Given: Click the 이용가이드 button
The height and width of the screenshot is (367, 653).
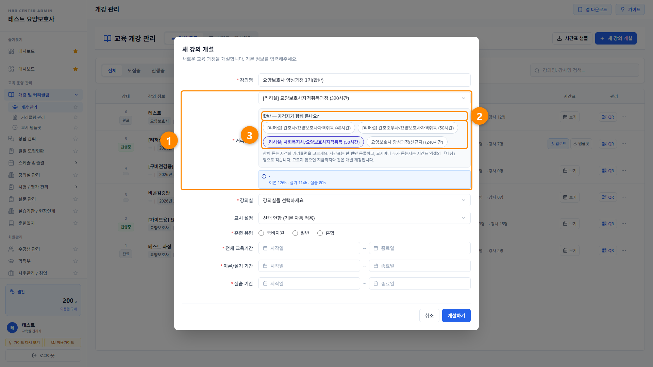Looking at the screenshot, I should [63, 343].
